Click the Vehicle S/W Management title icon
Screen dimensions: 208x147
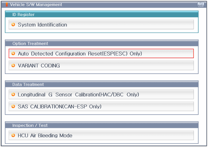click(7, 5)
